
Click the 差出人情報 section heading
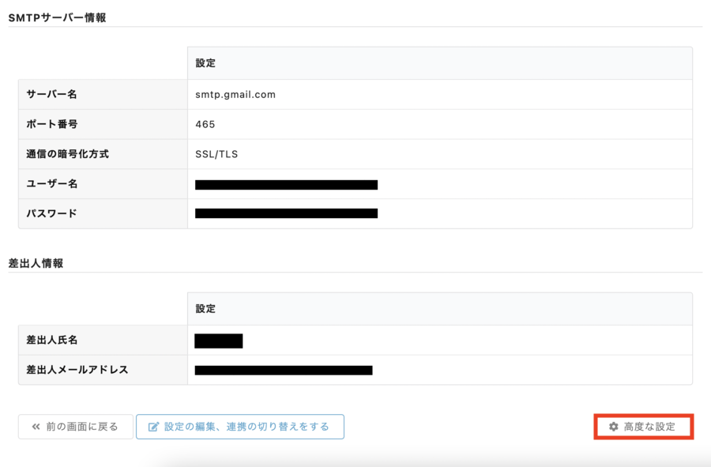coord(36,263)
